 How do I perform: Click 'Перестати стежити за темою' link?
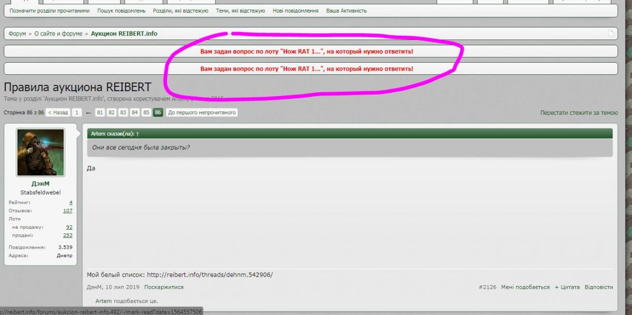[x=579, y=113]
